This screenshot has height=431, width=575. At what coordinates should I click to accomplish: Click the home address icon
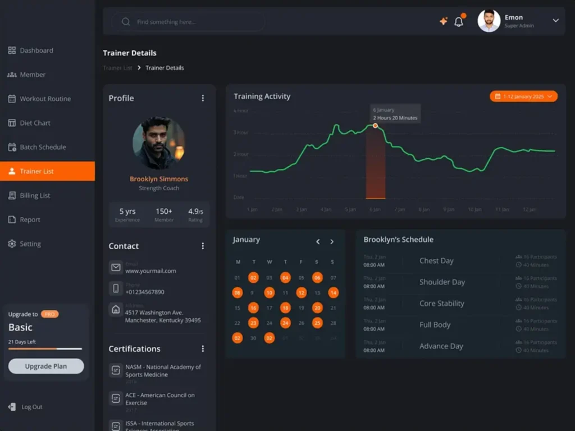pos(116,309)
